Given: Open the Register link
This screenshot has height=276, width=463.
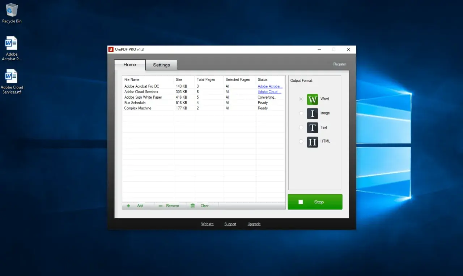Looking at the screenshot, I should pos(340,64).
